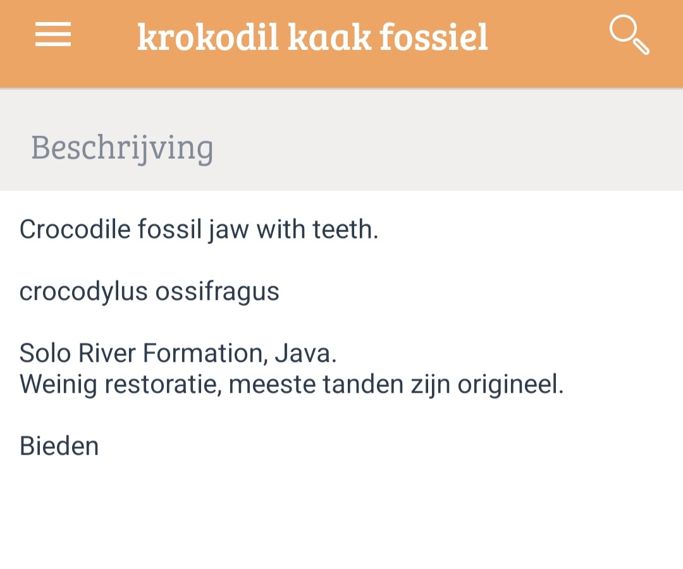The image size is (683, 569).
Task: Click the word 'kaak' in the title
Action: tap(329, 37)
